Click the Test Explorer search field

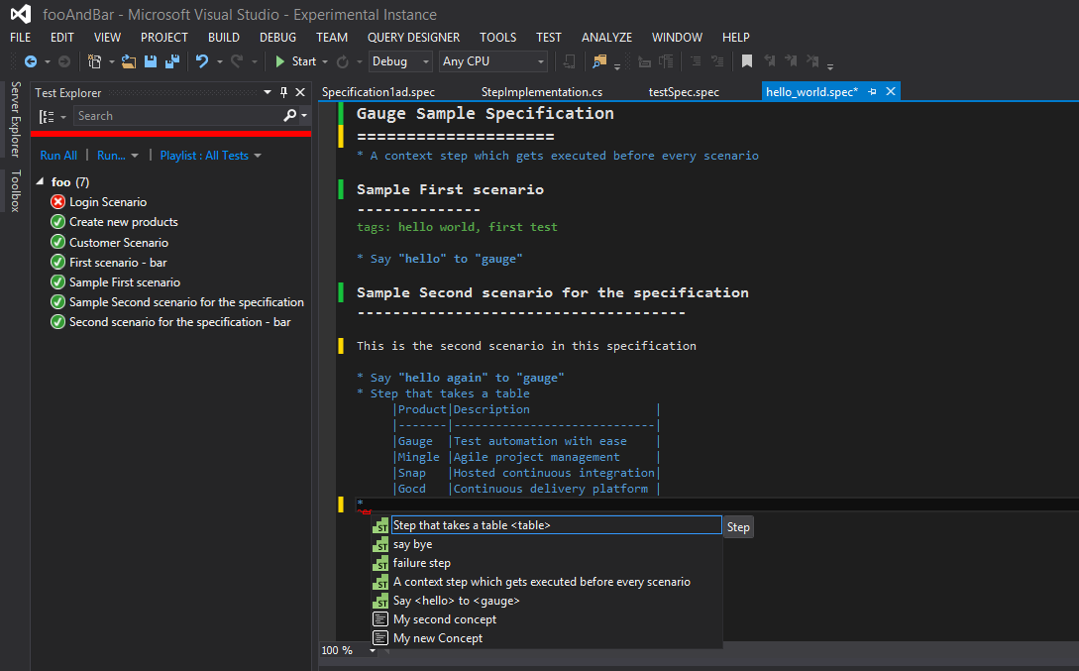coord(176,116)
